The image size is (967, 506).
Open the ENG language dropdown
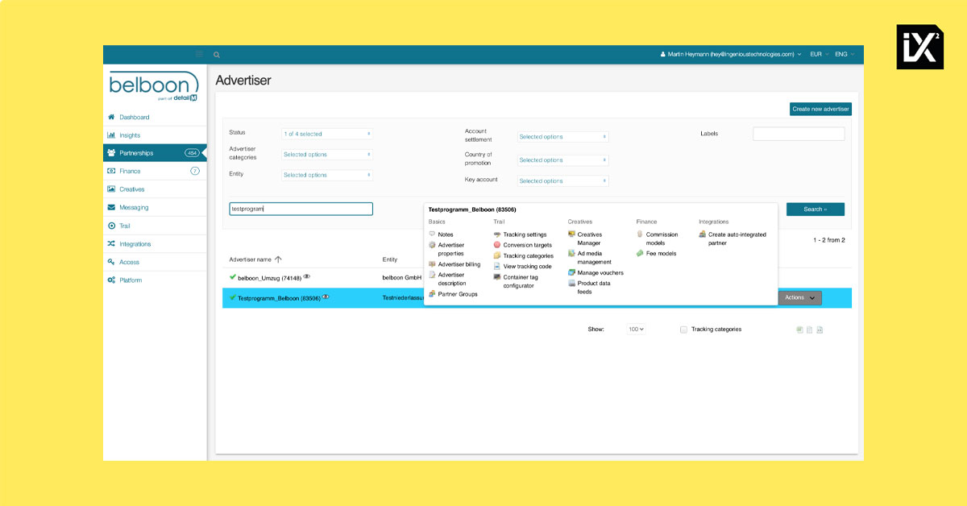click(845, 54)
